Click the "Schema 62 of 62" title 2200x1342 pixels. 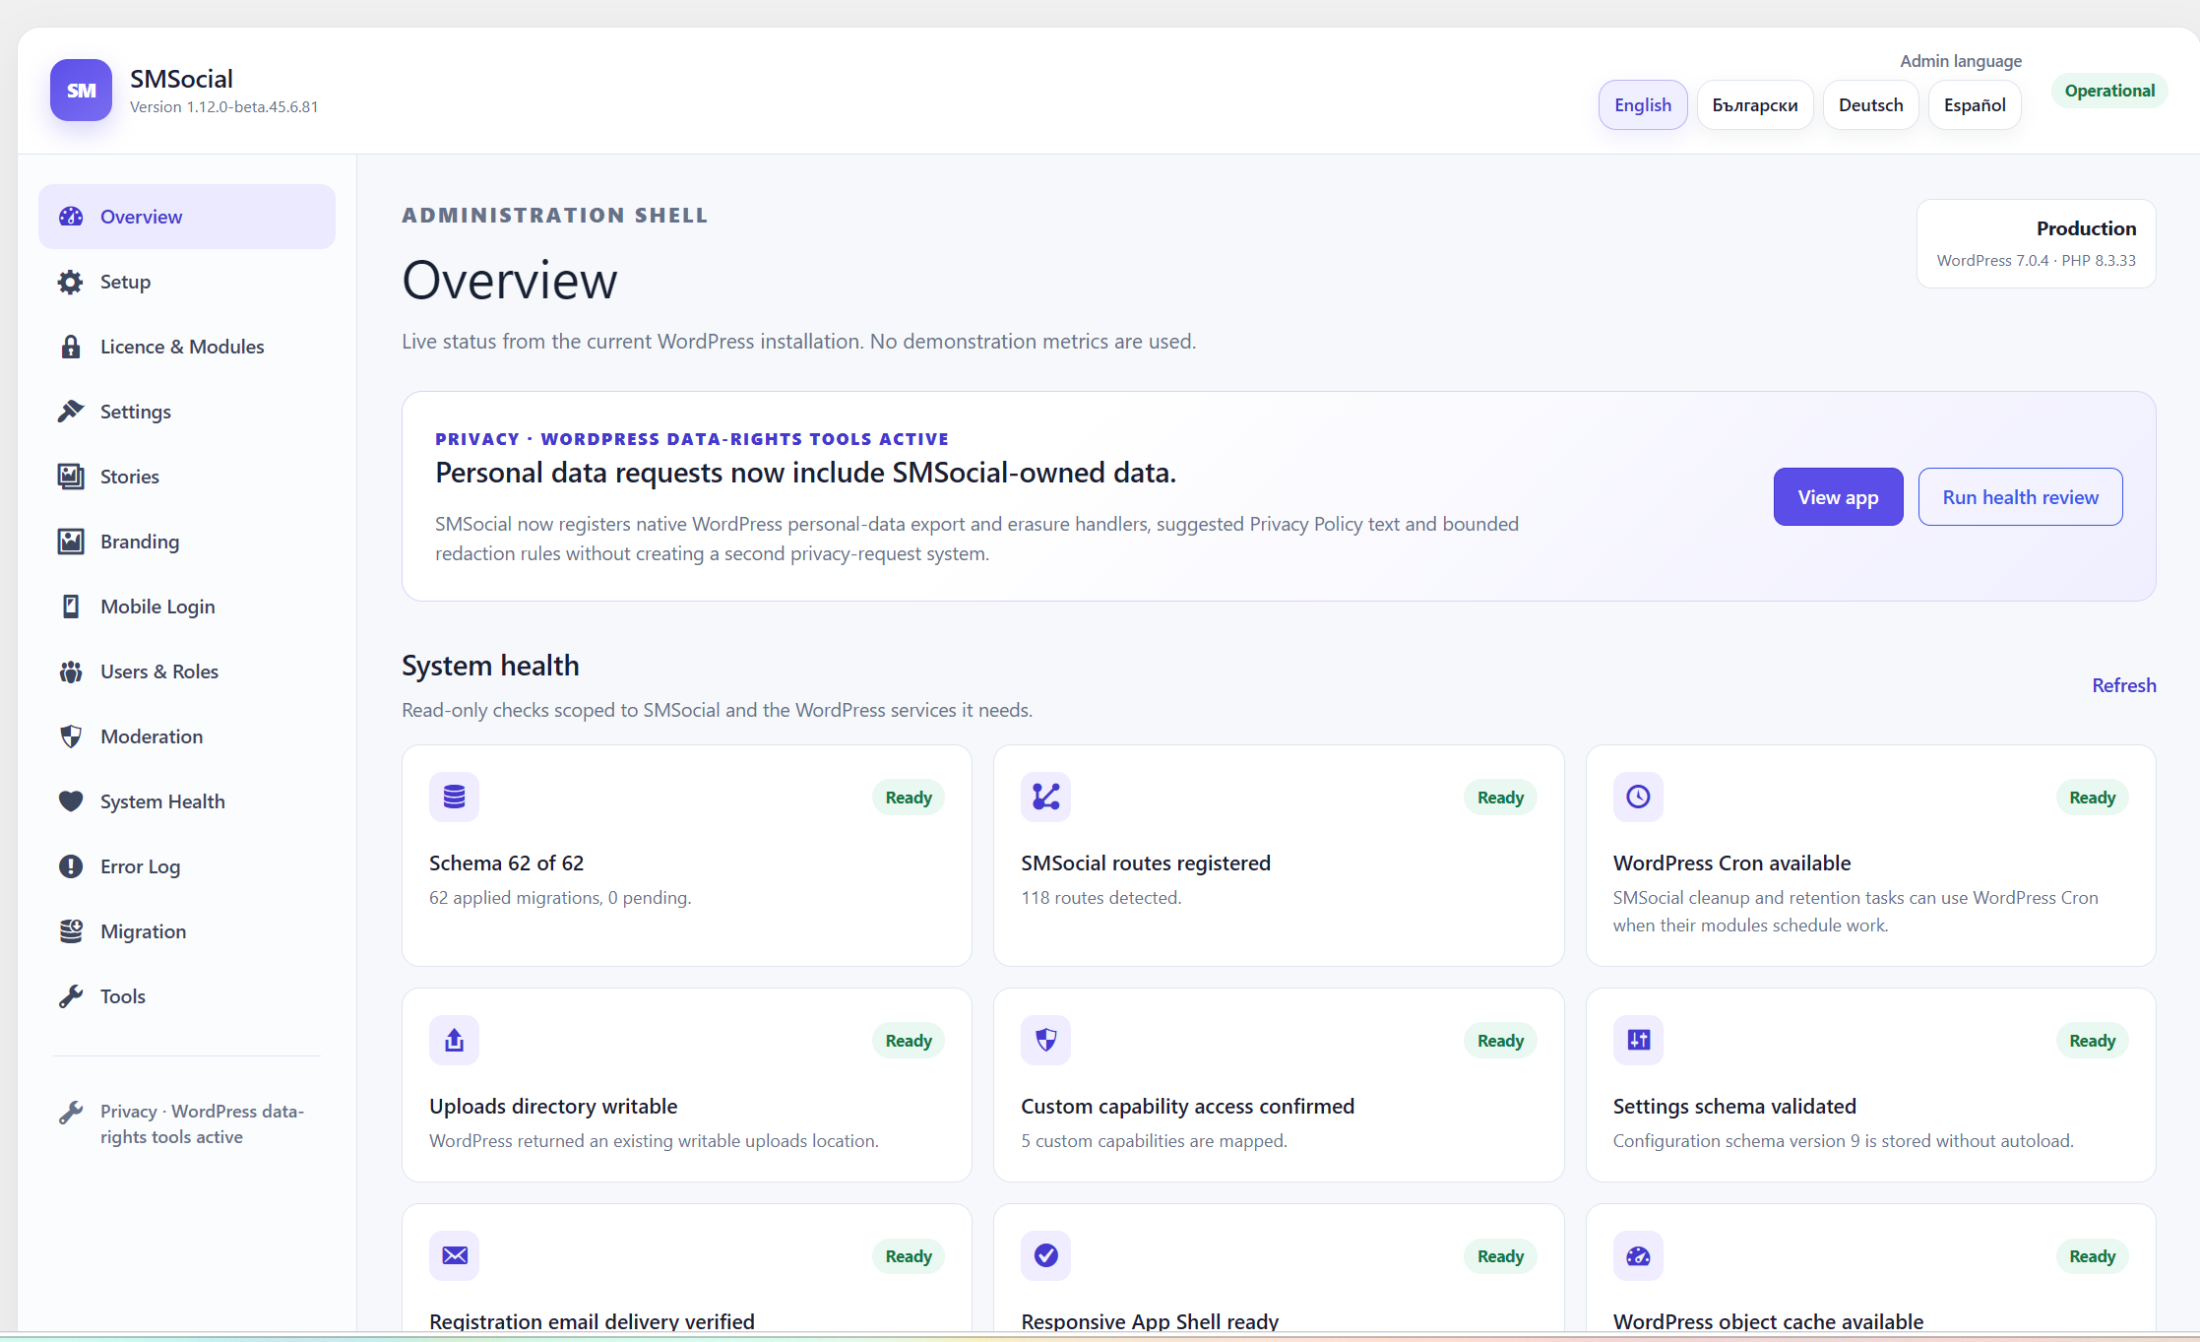point(506,863)
